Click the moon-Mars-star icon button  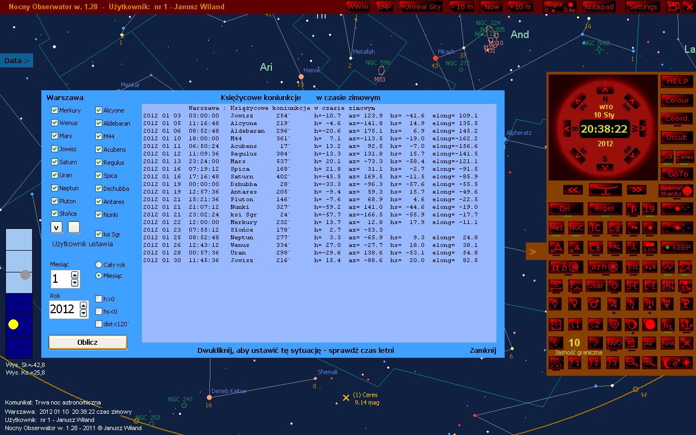point(677,362)
